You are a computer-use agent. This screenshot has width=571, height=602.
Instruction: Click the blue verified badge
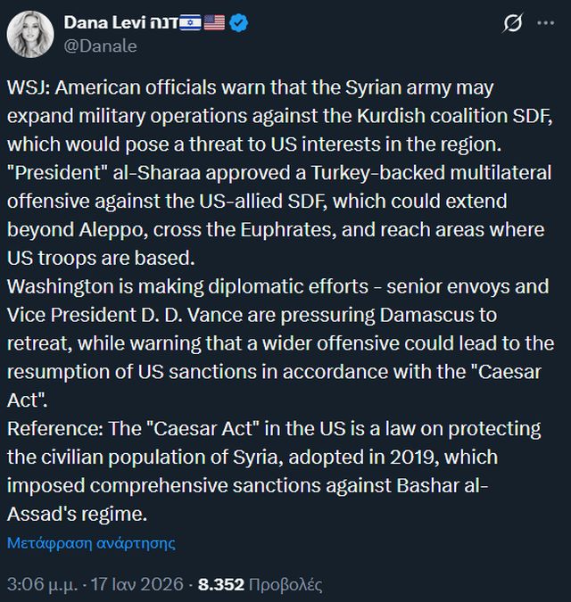(239, 23)
